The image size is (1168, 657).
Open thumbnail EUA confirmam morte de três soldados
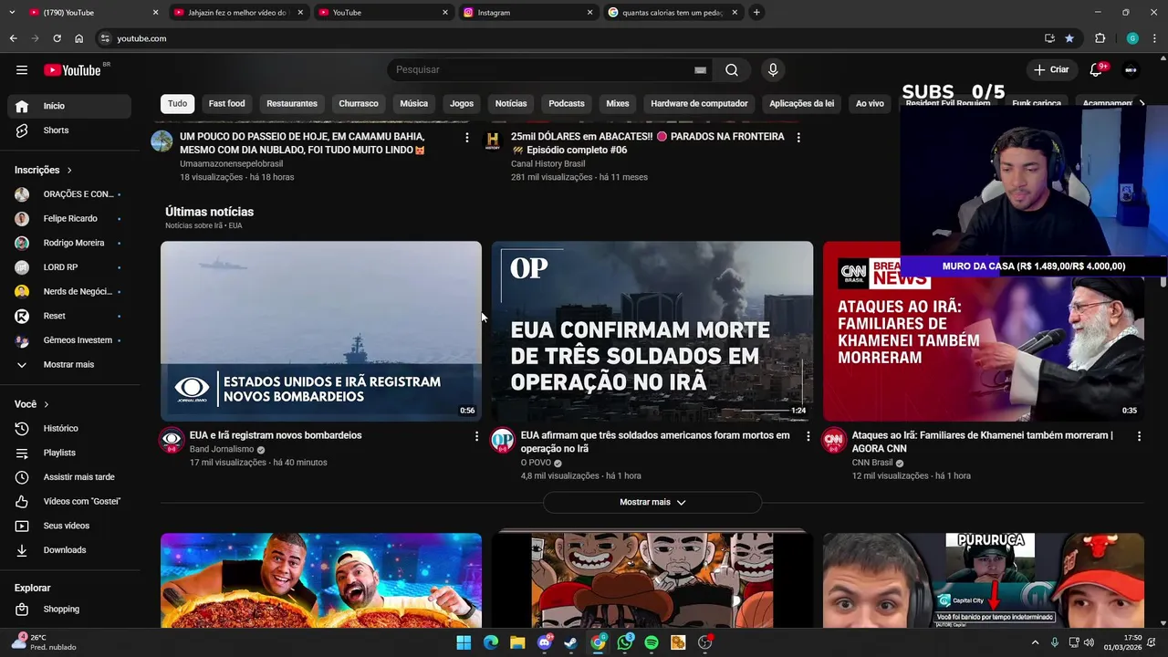(x=652, y=331)
